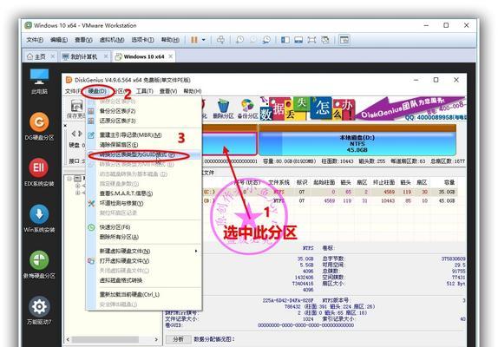Close the Windows 10 x64 tab
The image size is (498, 347).
pos(171,56)
